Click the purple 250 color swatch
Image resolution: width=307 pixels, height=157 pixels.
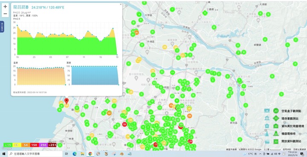coord(43,145)
